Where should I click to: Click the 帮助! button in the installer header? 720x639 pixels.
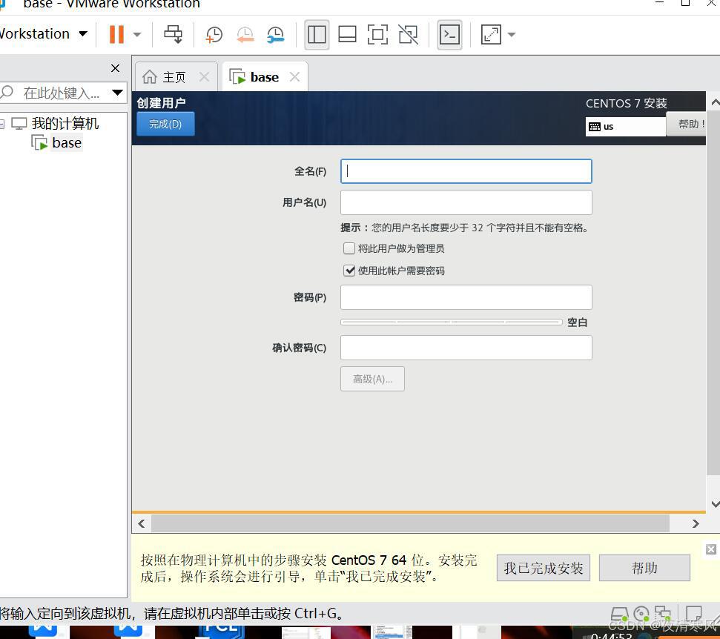coord(686,124)
